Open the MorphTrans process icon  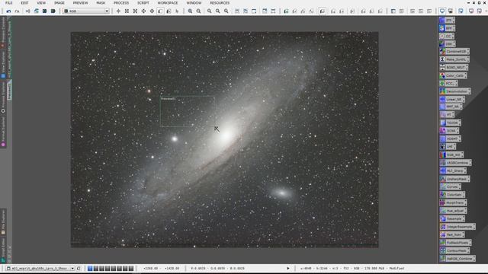453,203
